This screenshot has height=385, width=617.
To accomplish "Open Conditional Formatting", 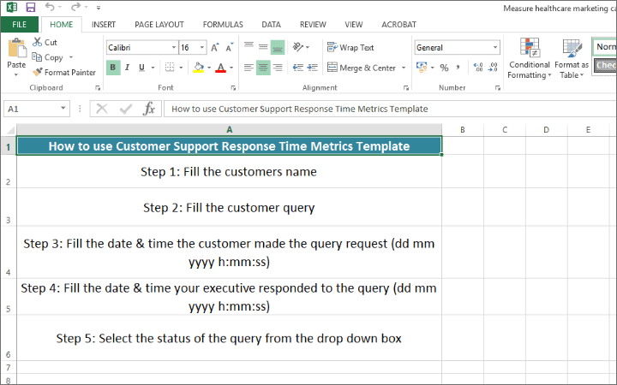I will [530, 58].
